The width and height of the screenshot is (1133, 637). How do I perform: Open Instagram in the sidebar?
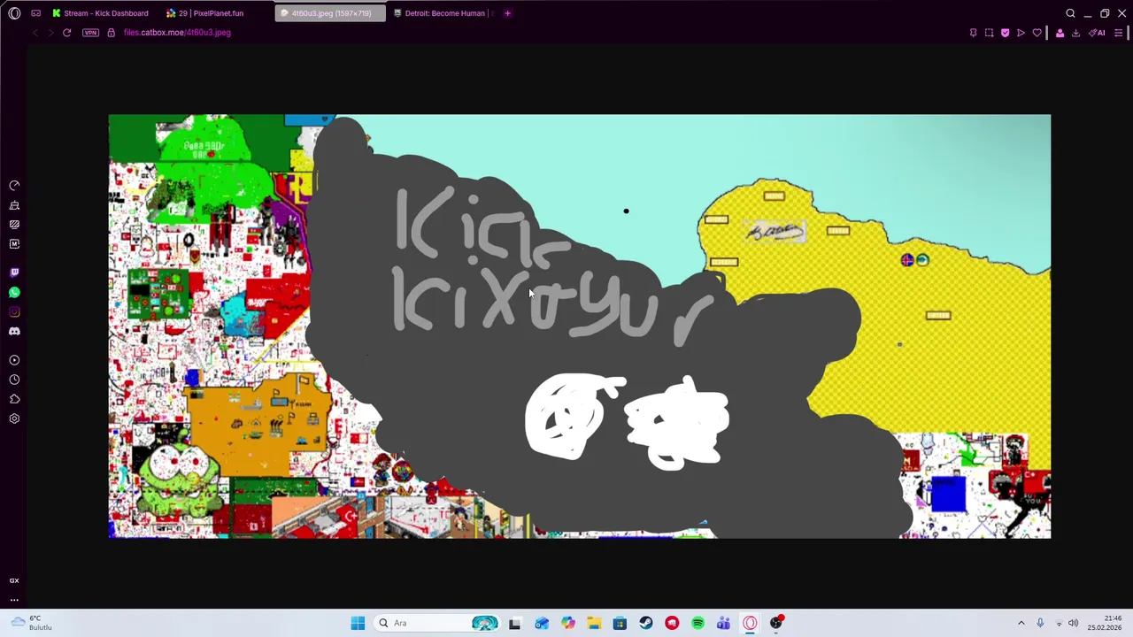coord(14,311)
